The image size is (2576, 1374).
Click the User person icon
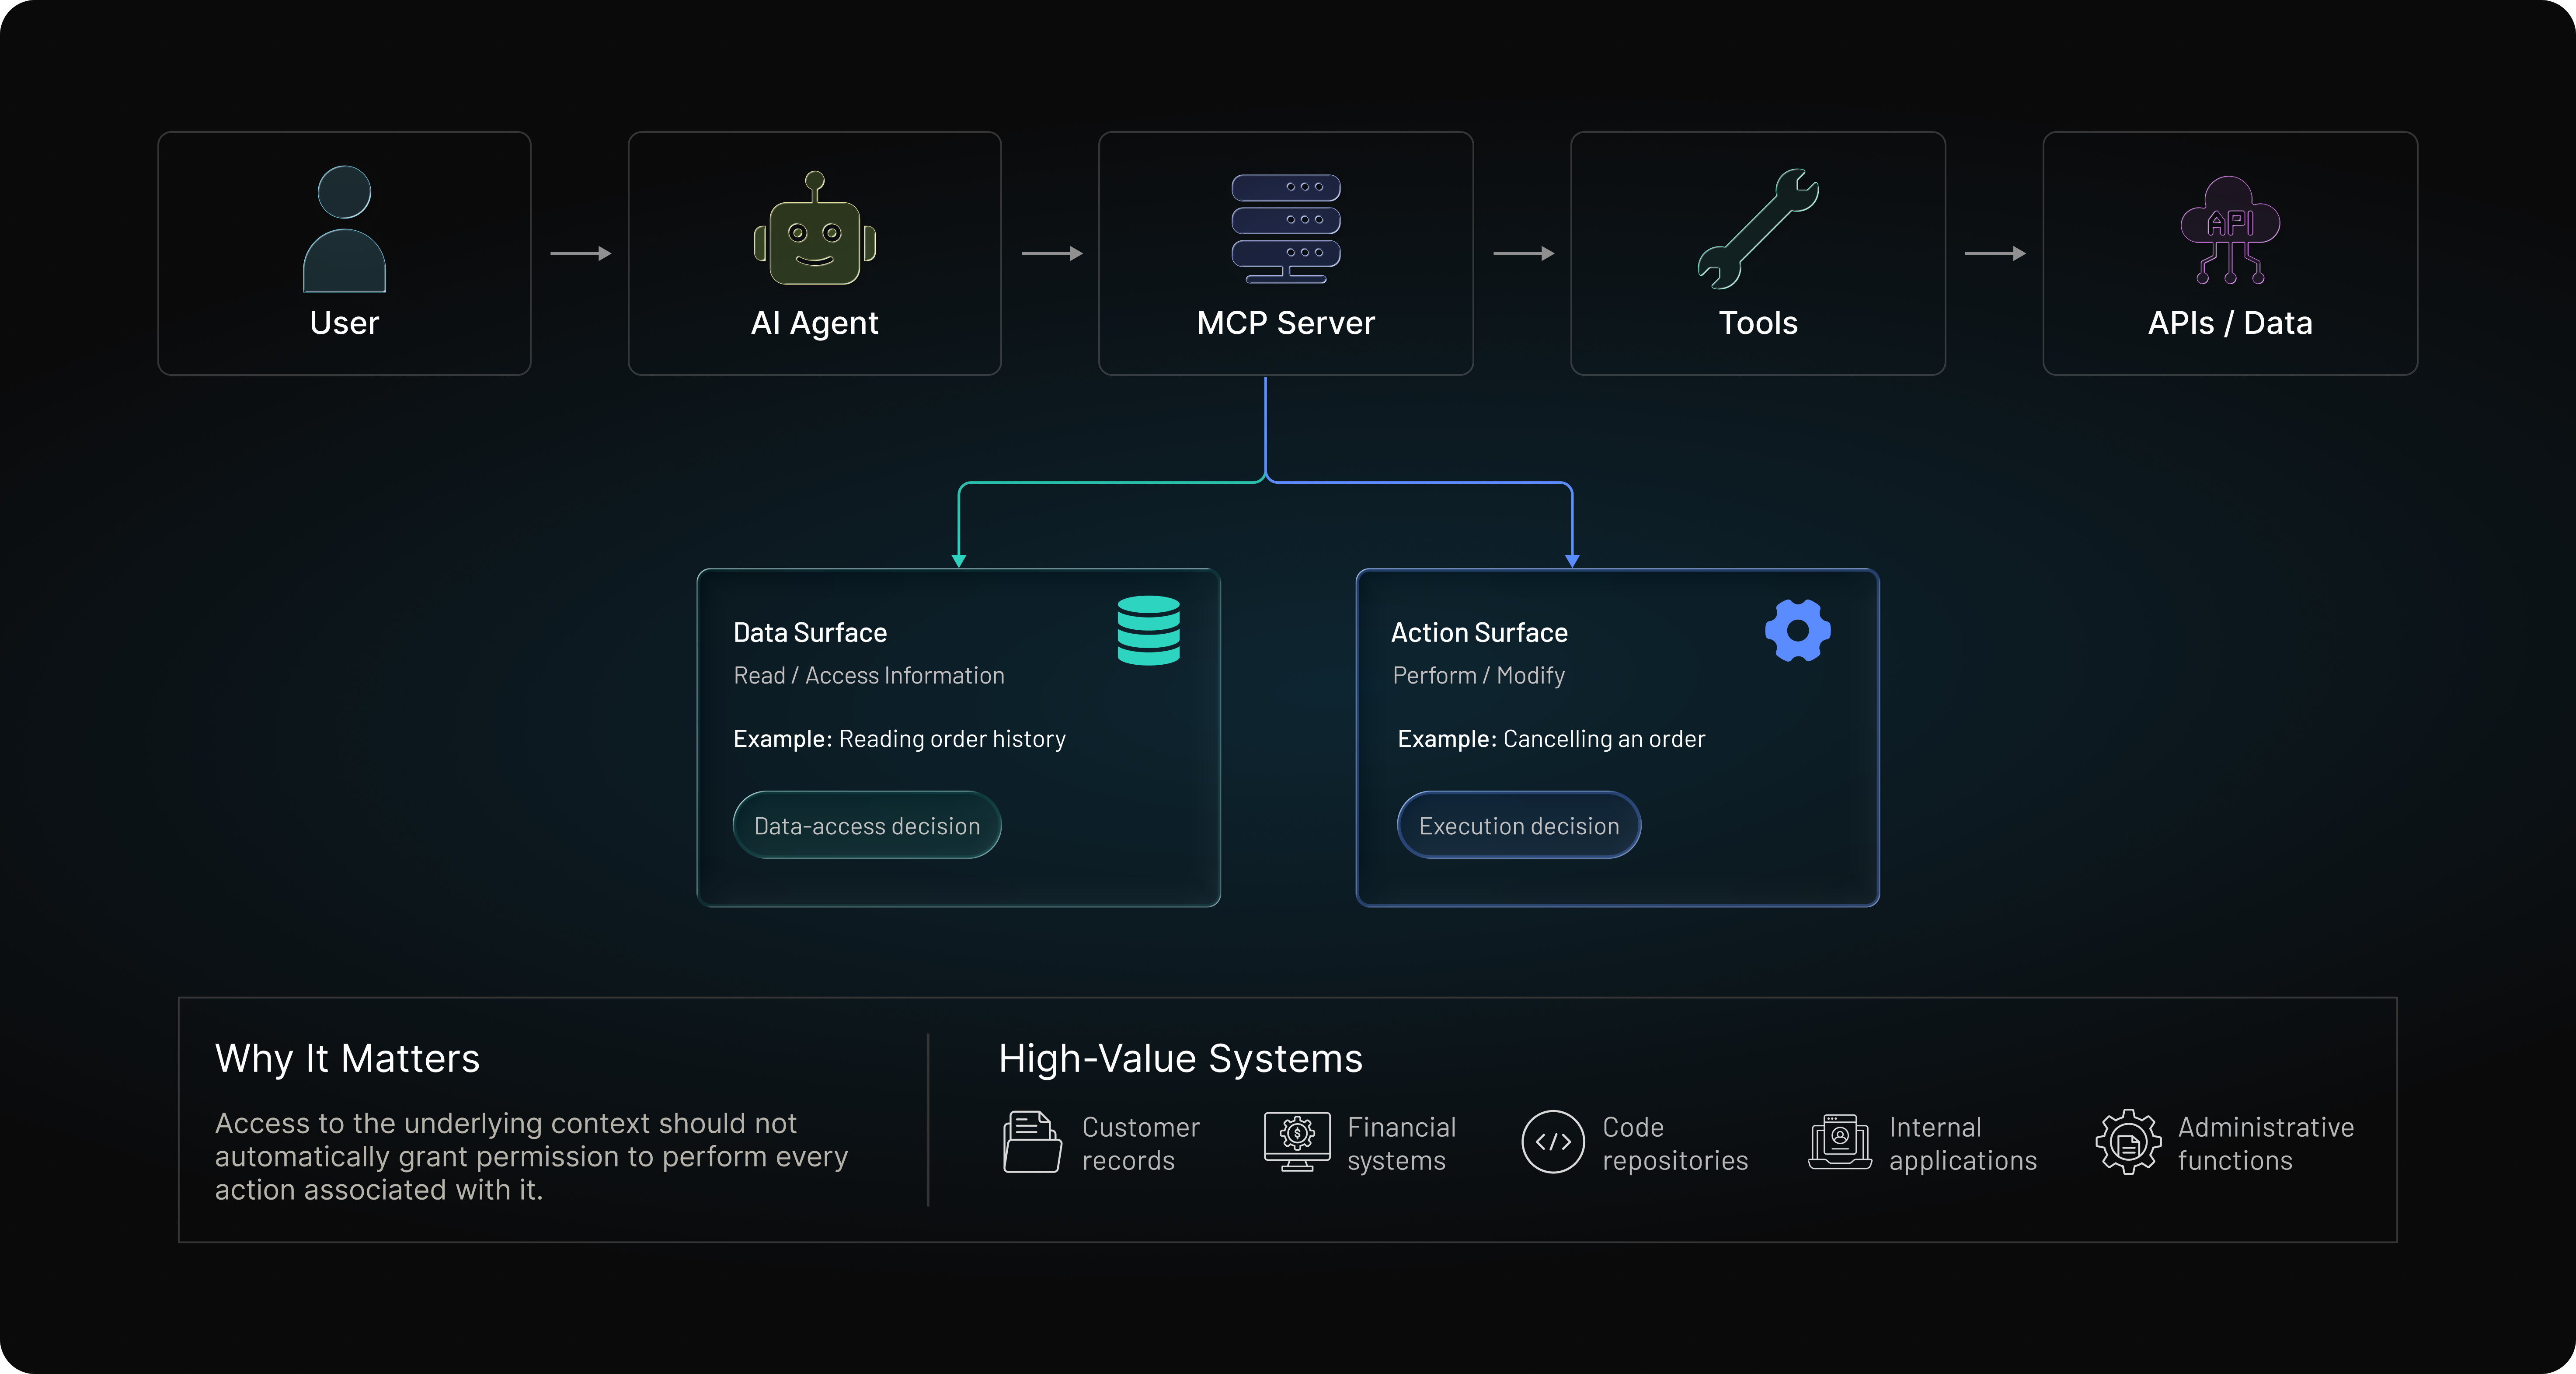pos(344,229)
